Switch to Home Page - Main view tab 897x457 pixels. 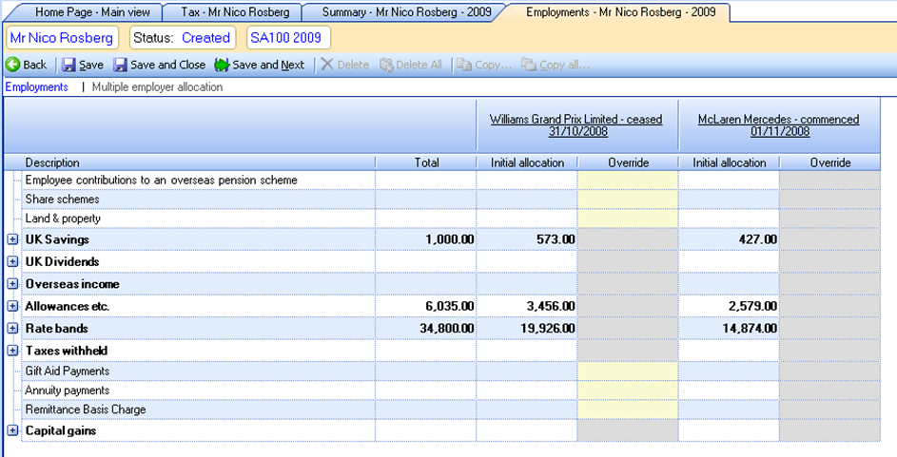91,12
